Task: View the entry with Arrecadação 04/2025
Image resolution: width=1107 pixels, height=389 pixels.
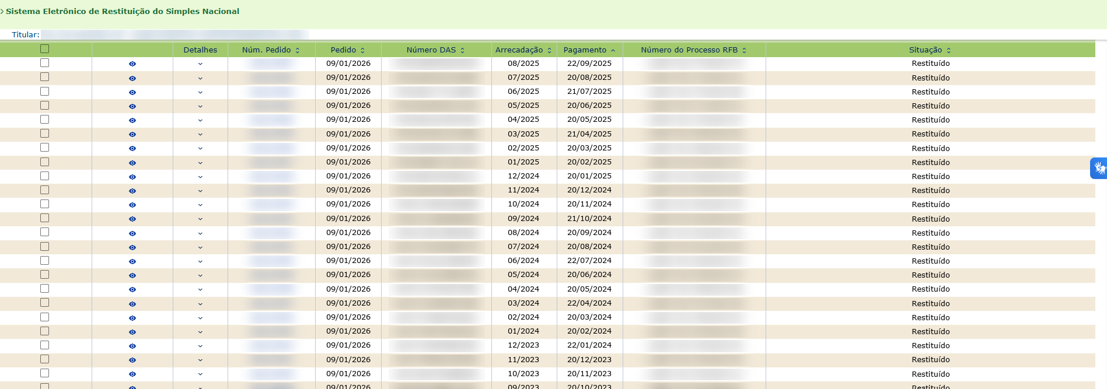Action: coord(132,120)
